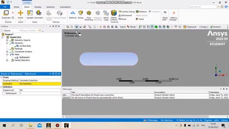Click the Info message row
The image size is (229, 129).
(145, 95)
